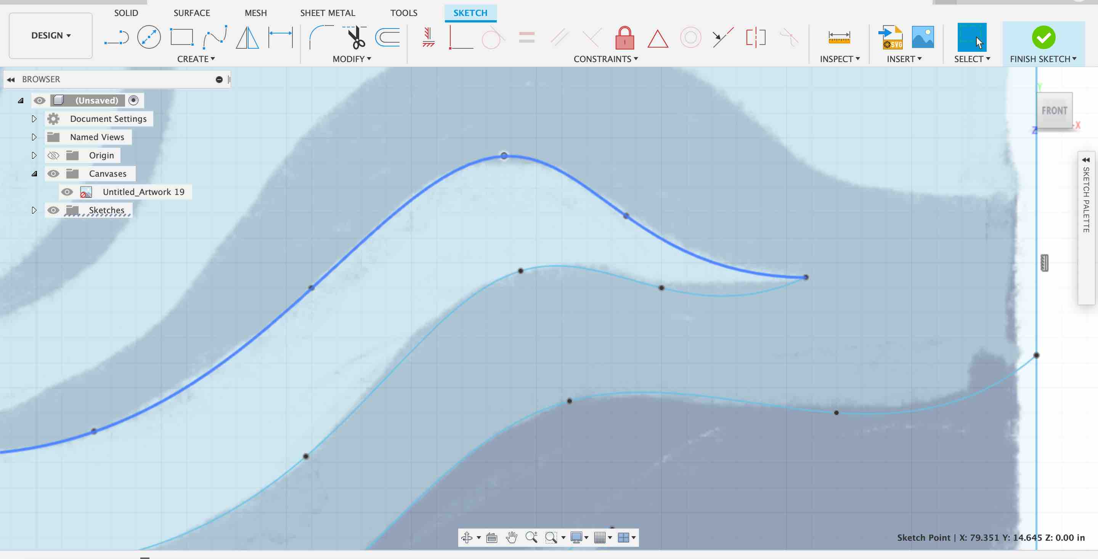The width and height of the screenshot is (1098, 559).
Task: Open the INSERT dropdown menu
Action: coord(904,59)
